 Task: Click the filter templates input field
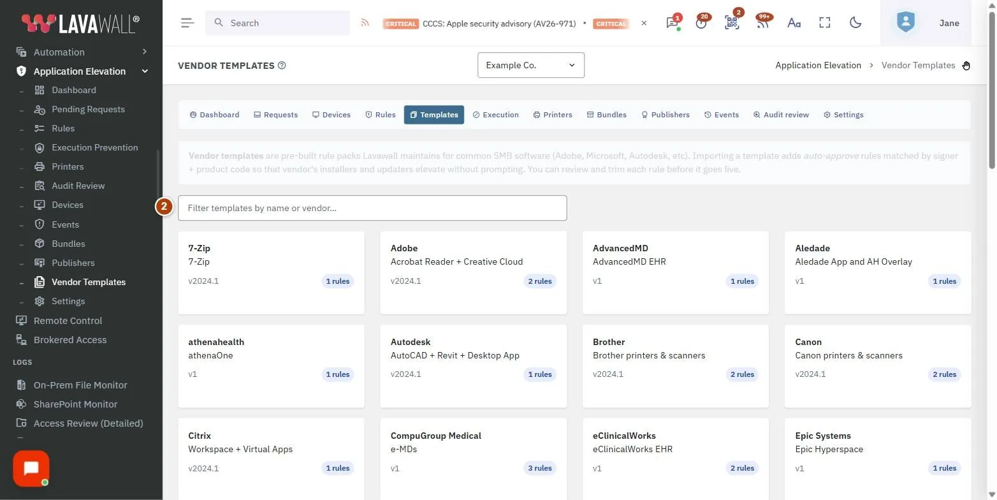tap(372, 208)
